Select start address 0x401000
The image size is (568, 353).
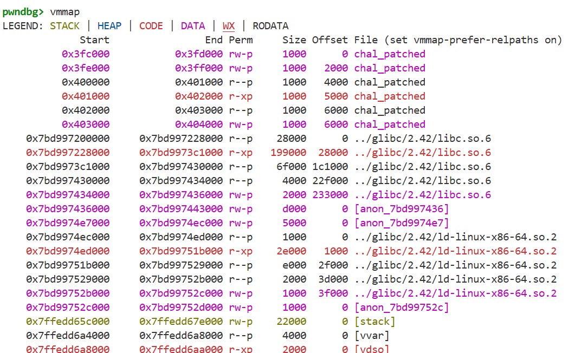[x=86, y=96]
